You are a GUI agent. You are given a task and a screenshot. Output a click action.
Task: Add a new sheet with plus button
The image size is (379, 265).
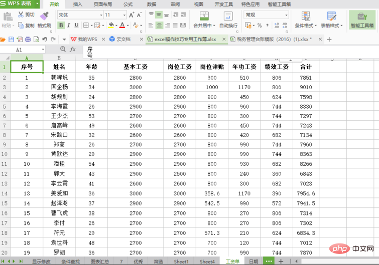(281, 261)
